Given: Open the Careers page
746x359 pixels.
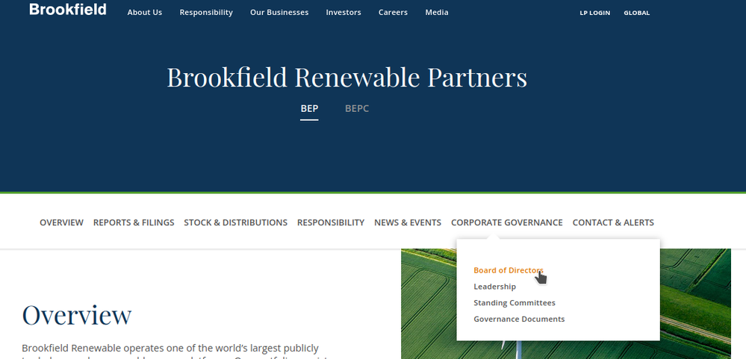Looking at the screenshot, I should 393,13.
